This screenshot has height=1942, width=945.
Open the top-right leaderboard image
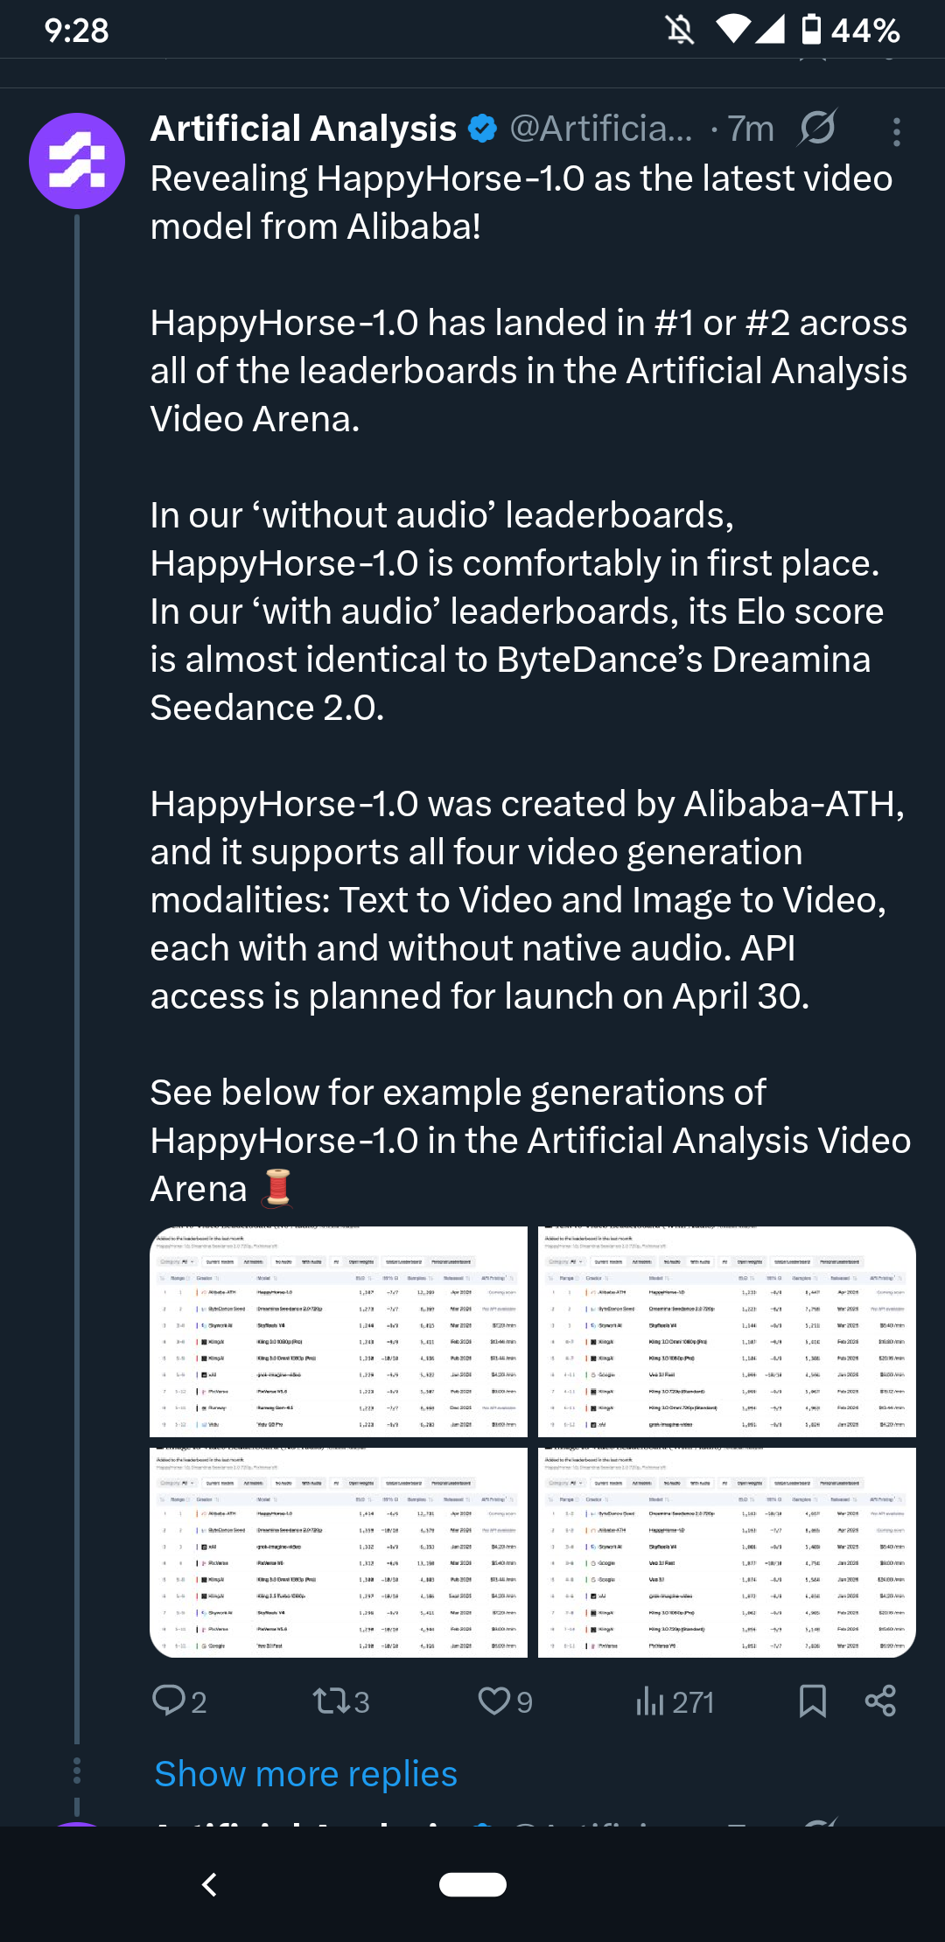pyautogui.click(x=727, y=1331)
